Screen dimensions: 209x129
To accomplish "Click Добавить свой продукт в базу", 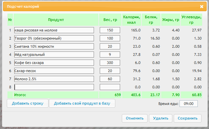I will pos(82,103).
